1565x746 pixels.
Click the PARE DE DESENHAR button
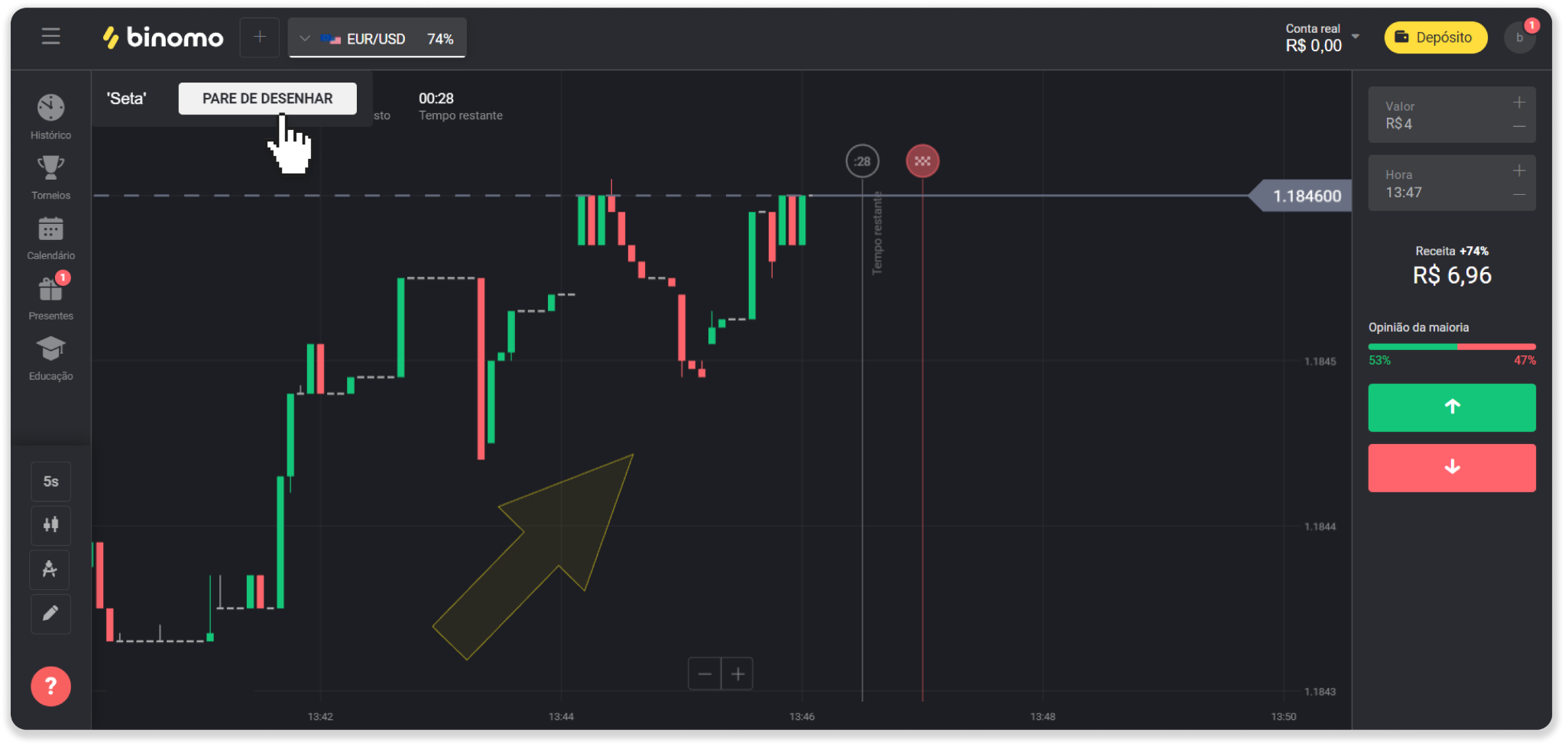[267, 99]
